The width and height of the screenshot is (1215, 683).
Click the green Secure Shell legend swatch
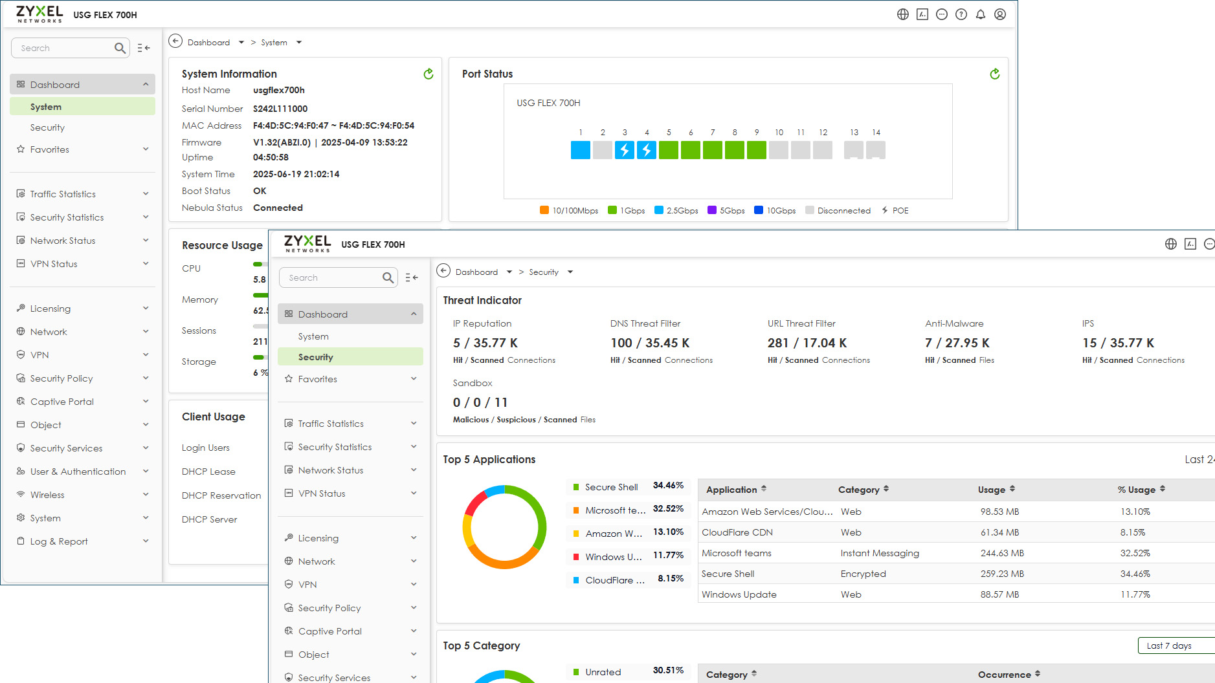575,487
